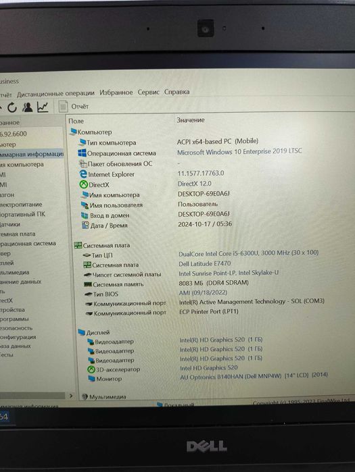Click the Системная память icon

point(88,284)
